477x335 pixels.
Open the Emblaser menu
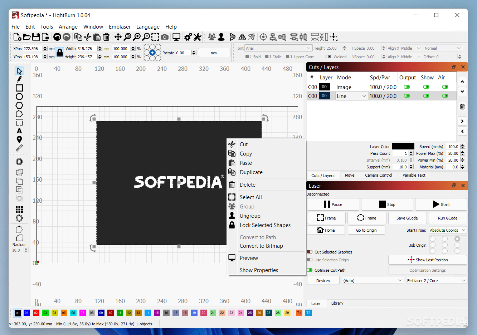[120, 26]
